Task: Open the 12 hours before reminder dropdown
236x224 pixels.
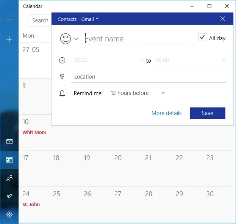Action: tap(138, 93)
